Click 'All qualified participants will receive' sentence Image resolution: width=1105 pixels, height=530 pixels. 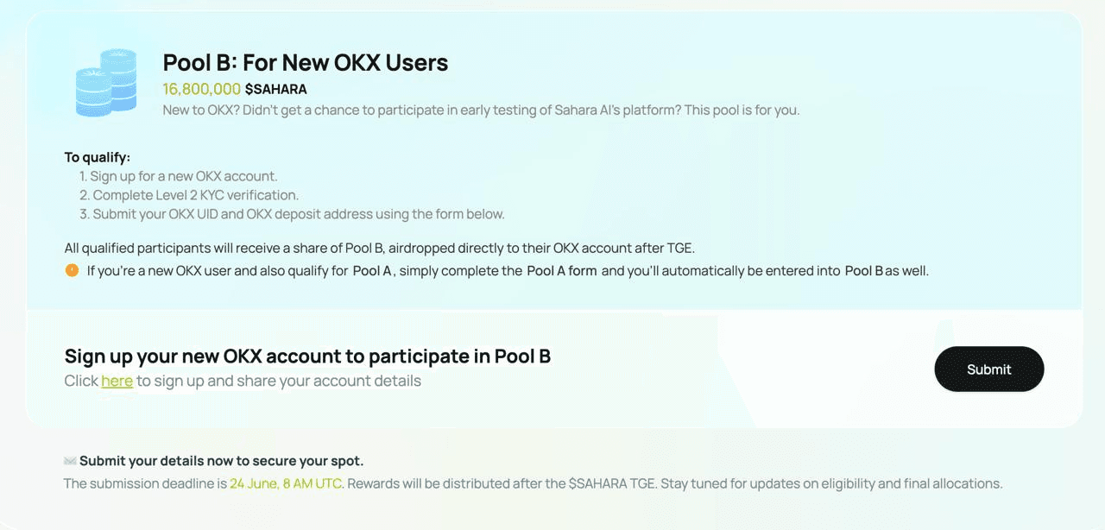coord(380,249)
